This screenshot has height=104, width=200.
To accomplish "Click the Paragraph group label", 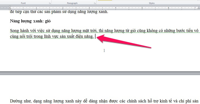I will 72,3.
